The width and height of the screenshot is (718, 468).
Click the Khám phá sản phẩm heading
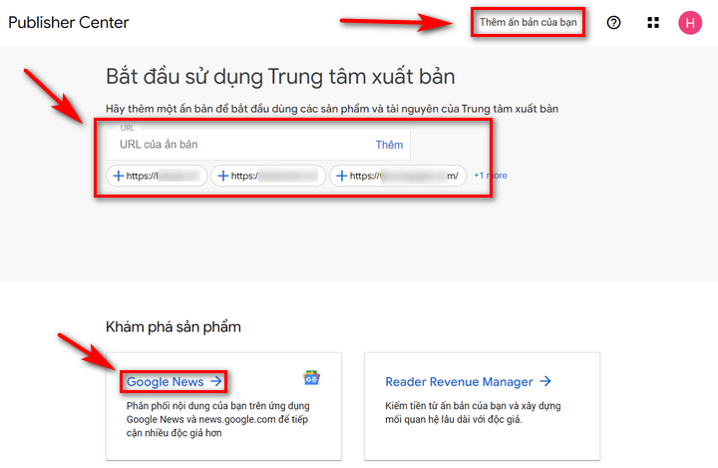point(174,327)
